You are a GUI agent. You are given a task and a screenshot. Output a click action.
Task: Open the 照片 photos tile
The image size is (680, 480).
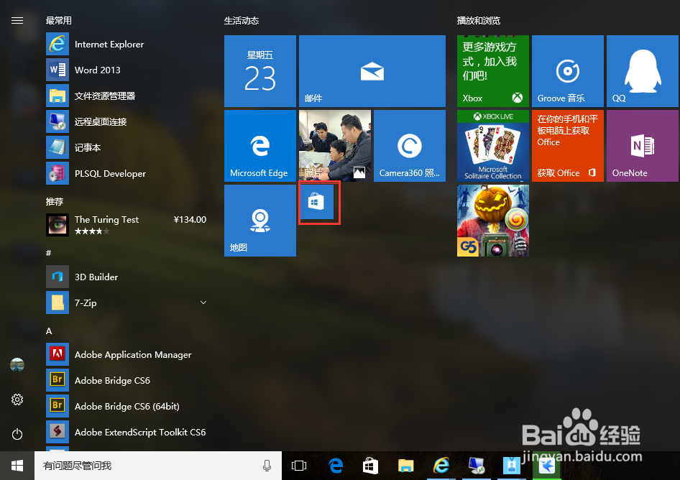tap(335, 146)
